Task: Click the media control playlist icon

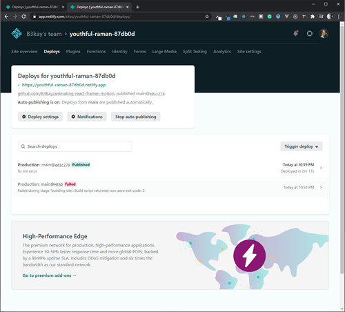Action: pyautogui.click(x=321, y=17)
